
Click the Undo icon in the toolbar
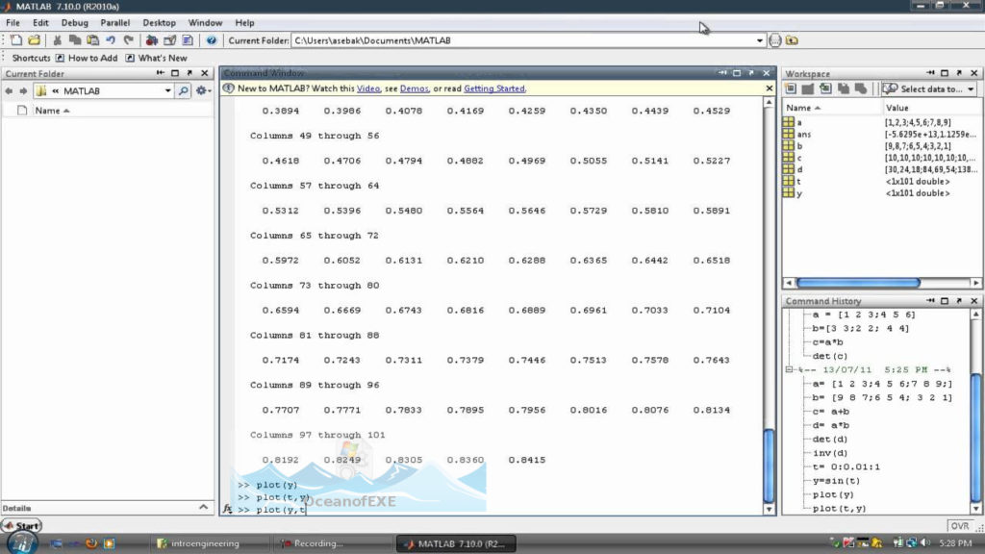point(111,40)
